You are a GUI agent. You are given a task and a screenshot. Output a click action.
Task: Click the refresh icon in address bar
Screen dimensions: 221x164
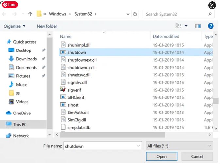135,14
